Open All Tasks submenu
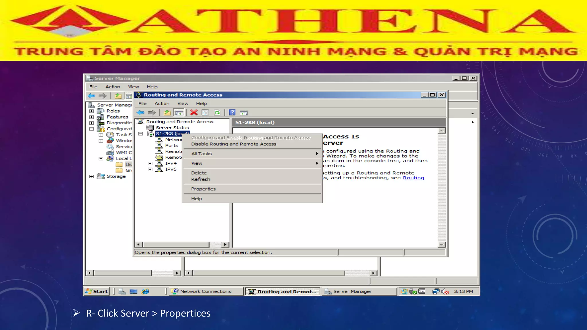 [x=252, y=154]
